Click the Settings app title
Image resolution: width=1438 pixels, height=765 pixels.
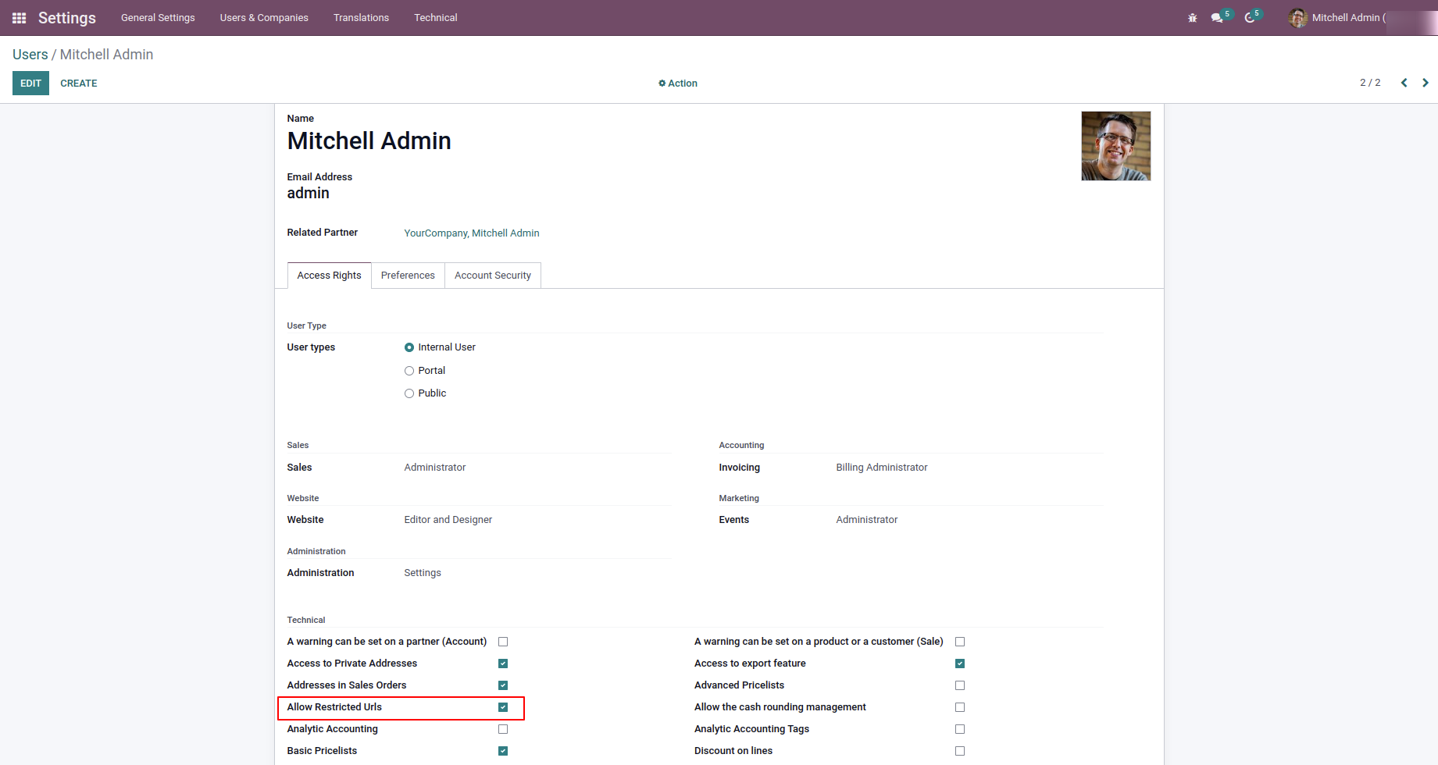(67, 17)
